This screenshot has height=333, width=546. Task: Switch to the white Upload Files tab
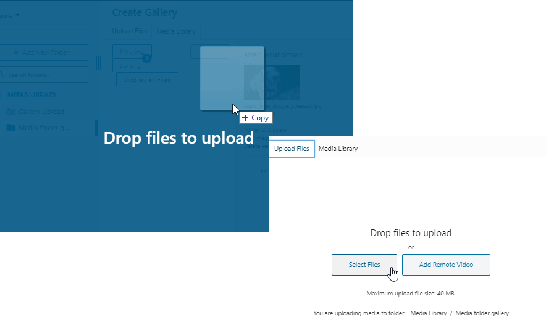point(292,149)
